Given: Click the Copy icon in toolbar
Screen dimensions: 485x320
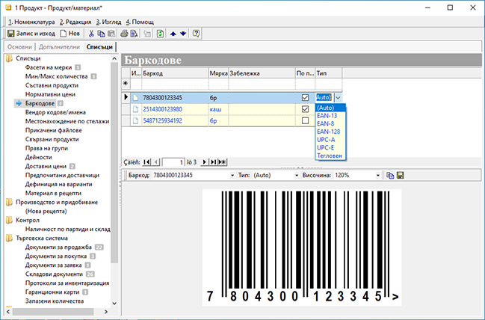Looking at the screenshot, I should [x=101, y=34].
